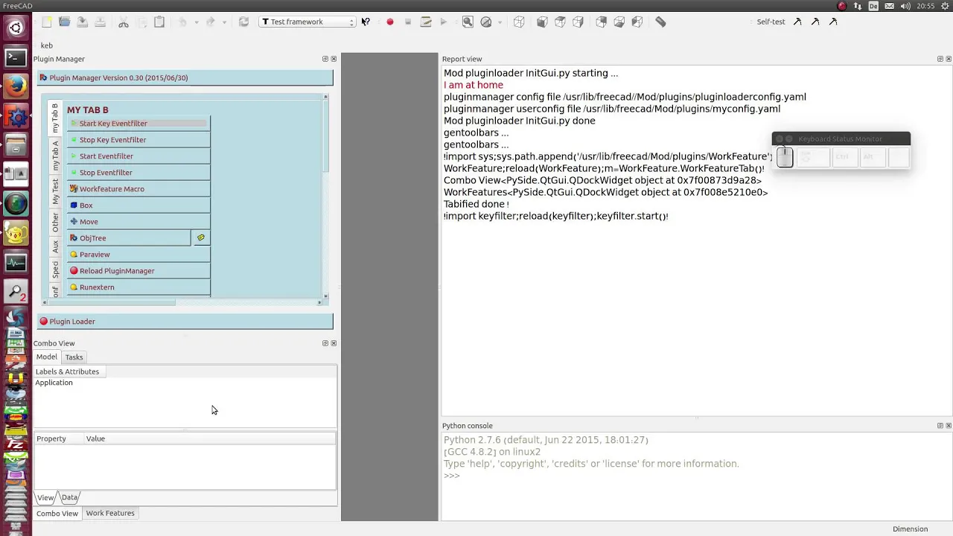The image size is (953, 536).
Task: Select the Application item in model tree
Action: coord(54,383)
